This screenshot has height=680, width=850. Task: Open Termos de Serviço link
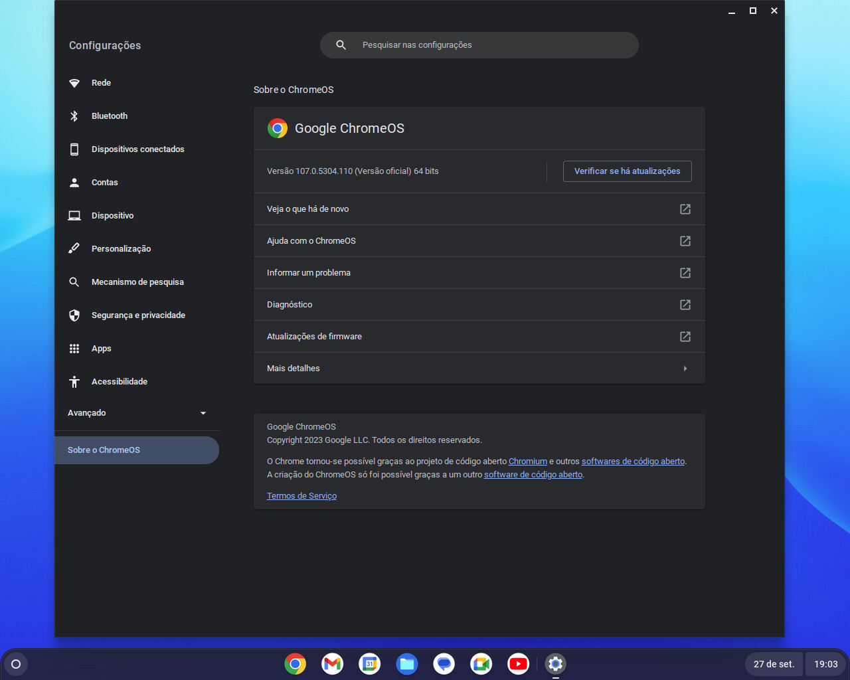pyautogui.click(x=301, y=496)
